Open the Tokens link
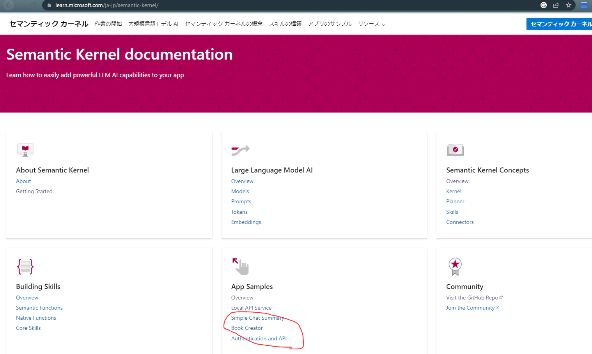 [x=239, y=212]
